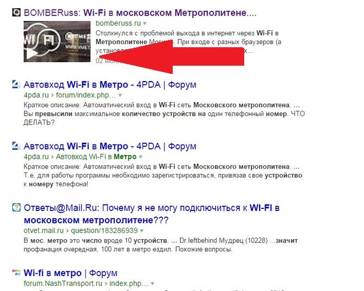This screenshot has width=364, height=291.
Task: Expand arrow after forum.NashTransport.ru index.php
Action: (152, 283)
